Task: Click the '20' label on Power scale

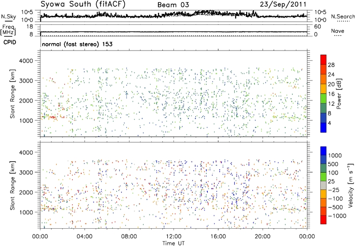Action: (x=331, y=84)
